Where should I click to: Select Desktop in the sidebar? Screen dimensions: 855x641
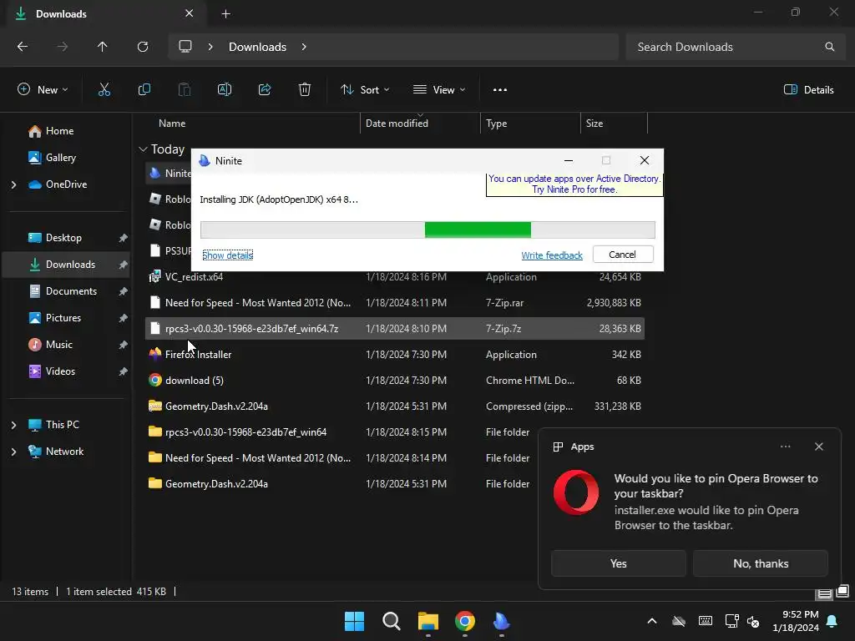point(63,238)
